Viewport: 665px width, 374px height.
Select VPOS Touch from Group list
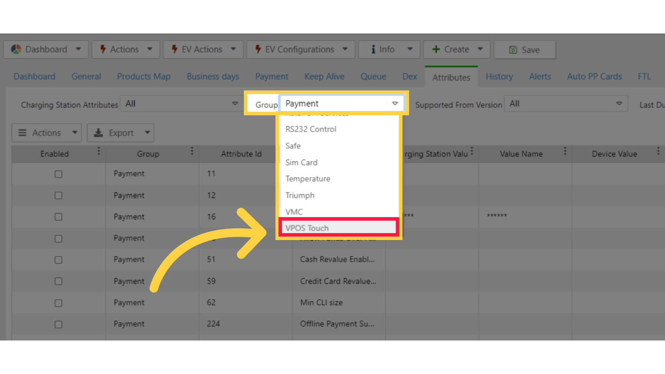click(339, 228)
